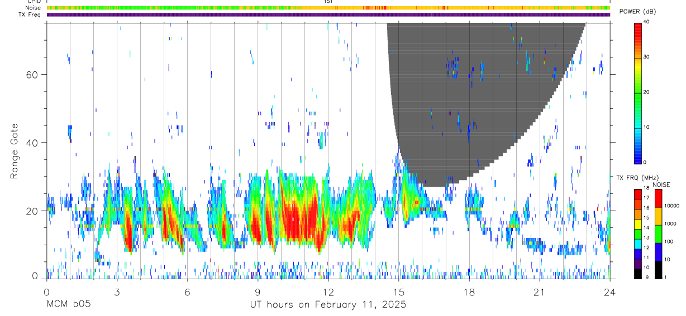686x316 pixels.
Task: Click the 'NOISE' legend title above its color bar
Action: coord(662,184)
